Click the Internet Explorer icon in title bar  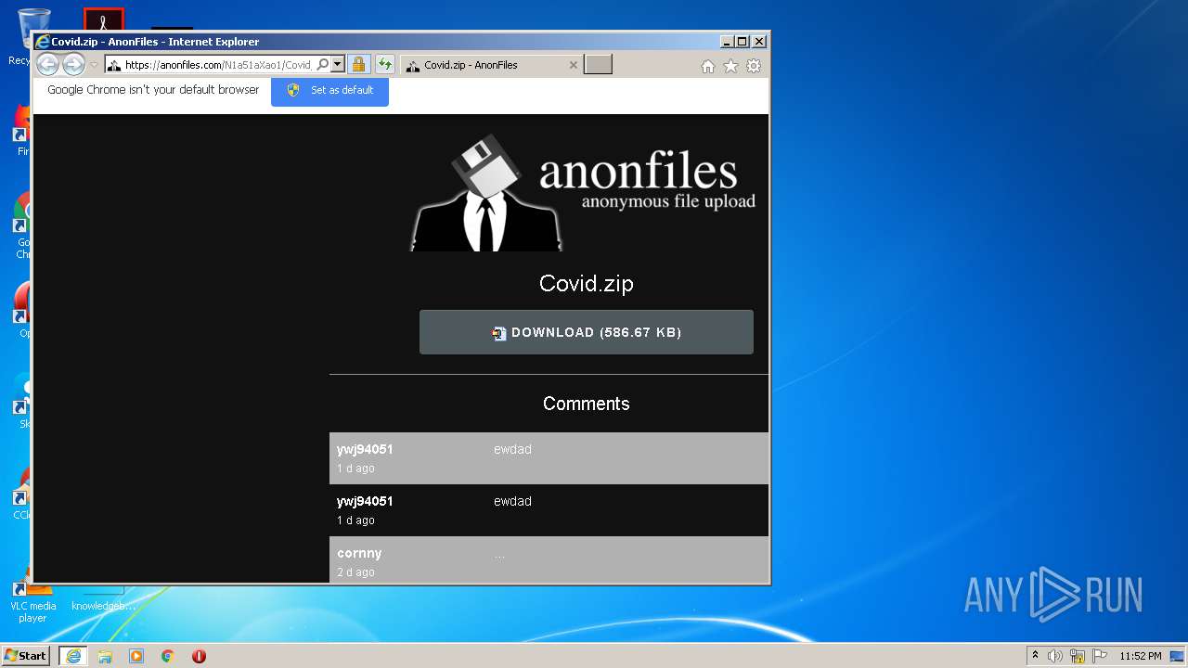42,42
